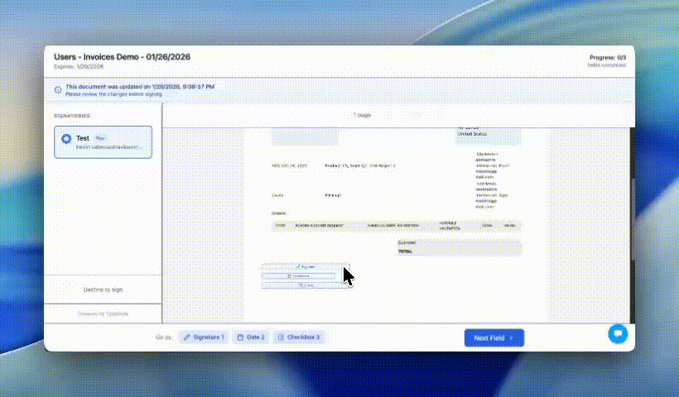Click the Next Field button

(494, 337)
